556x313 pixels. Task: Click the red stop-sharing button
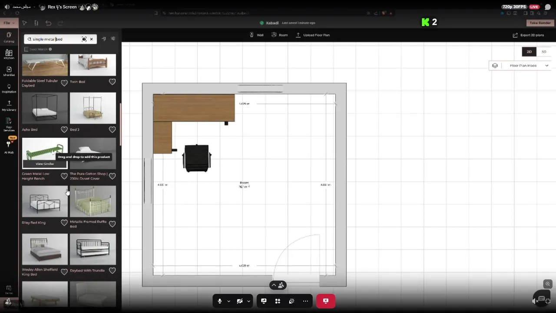click(x=325, y=301)
